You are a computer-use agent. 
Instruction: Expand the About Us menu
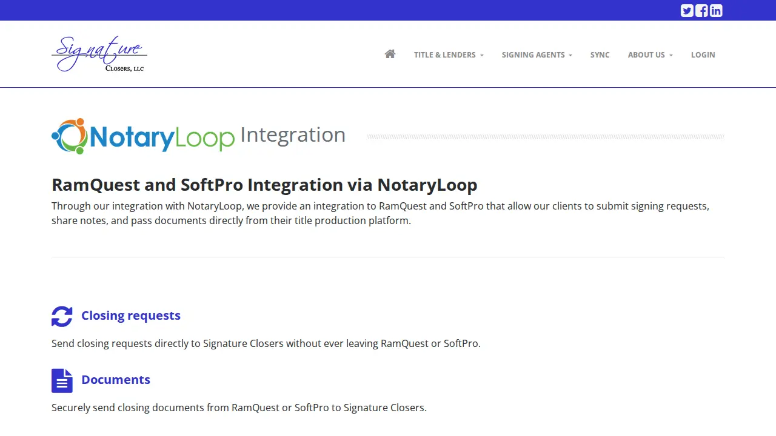(651, 54)
